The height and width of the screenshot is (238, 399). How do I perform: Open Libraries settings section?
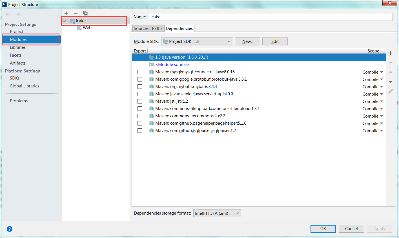[x=18, y=47]
